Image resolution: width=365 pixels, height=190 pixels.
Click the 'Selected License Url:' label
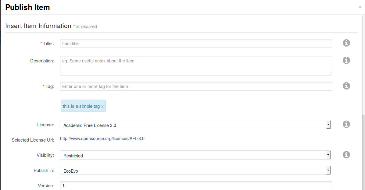tap(33, 140)
